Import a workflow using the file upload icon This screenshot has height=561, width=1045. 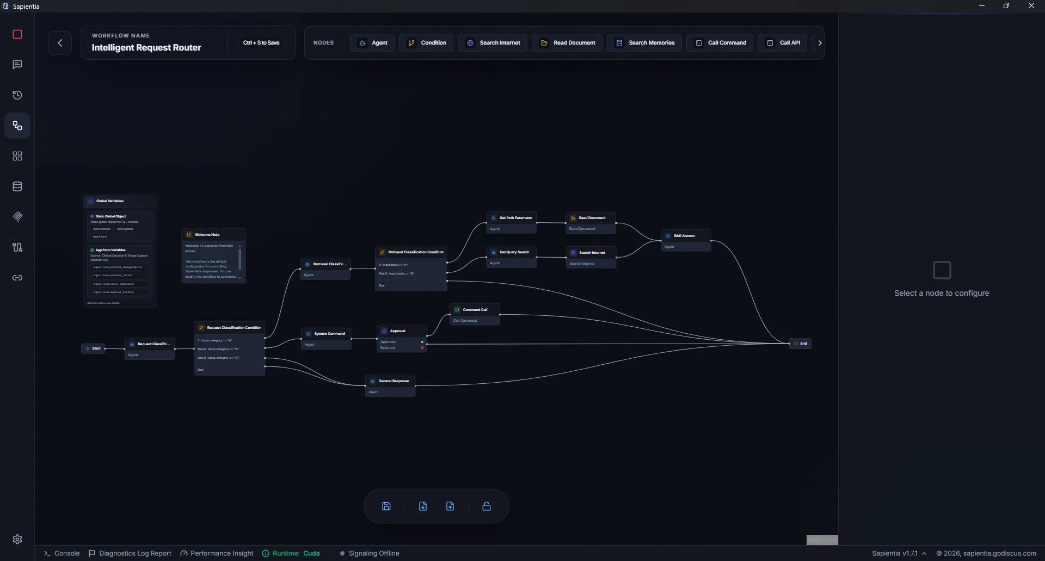pos(450,506)
